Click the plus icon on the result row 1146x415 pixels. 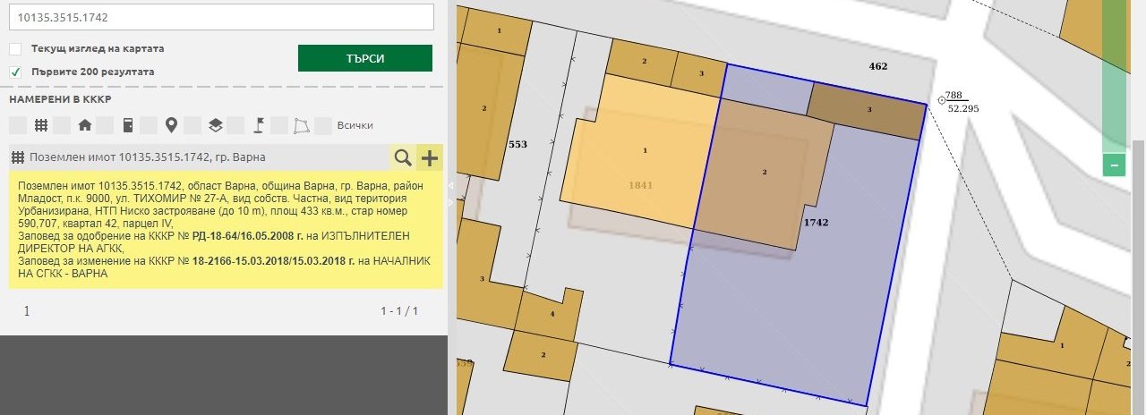(430, 158)
